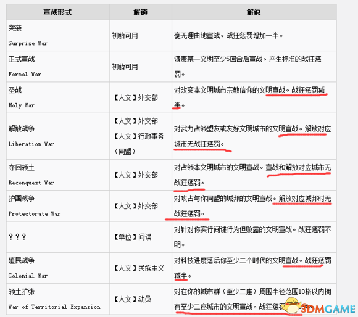The height and width of the screenshot is (317, 358).
Task: Click the 解锁 column header
Action: [x=140, y=12]
